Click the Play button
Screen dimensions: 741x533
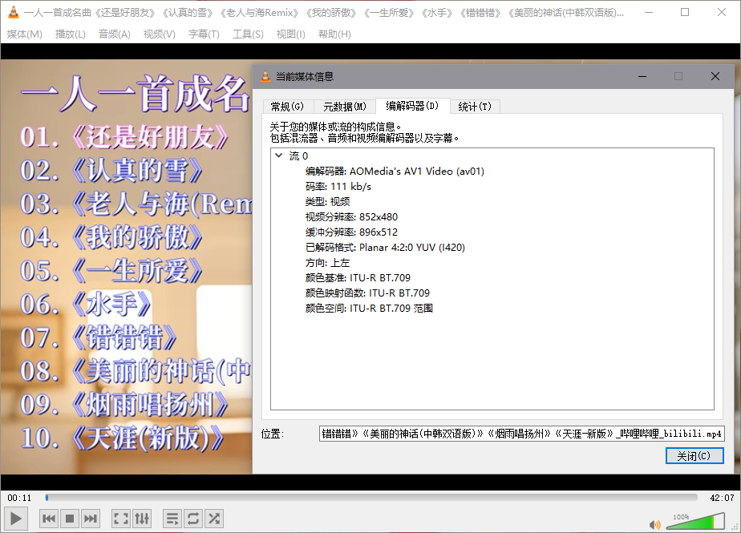click(15, 519)
